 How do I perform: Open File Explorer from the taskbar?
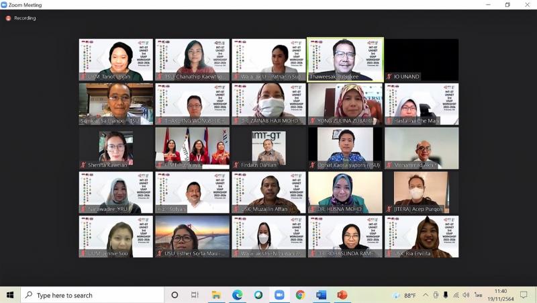coord(216,295)
